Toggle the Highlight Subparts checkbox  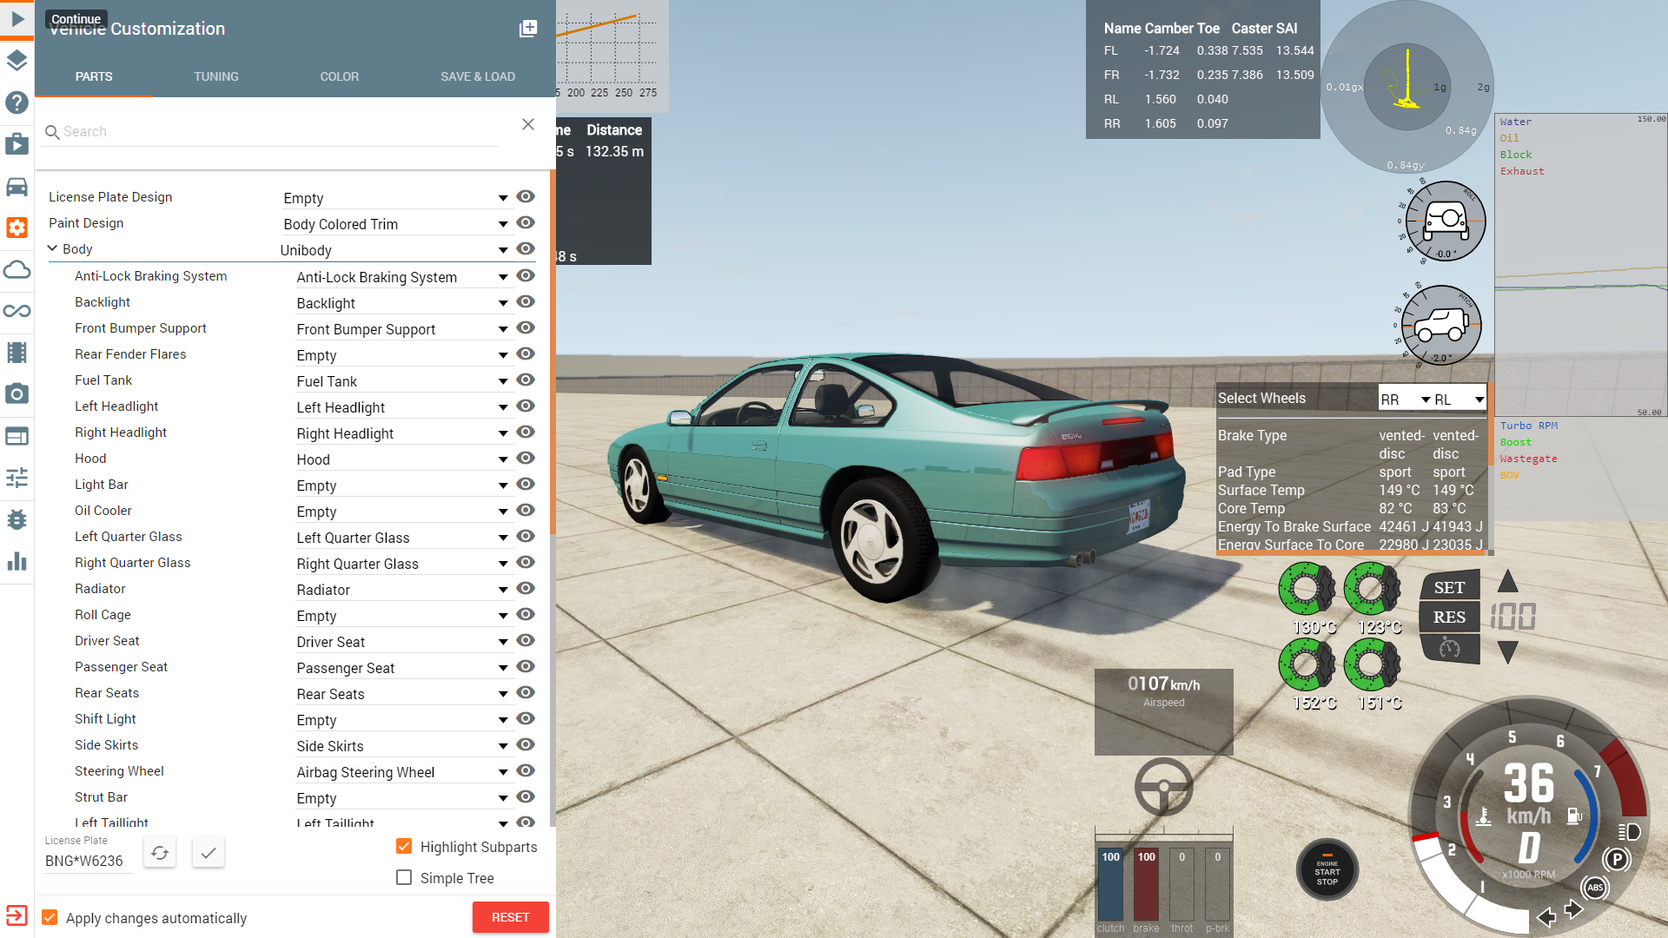coord(404,847)
